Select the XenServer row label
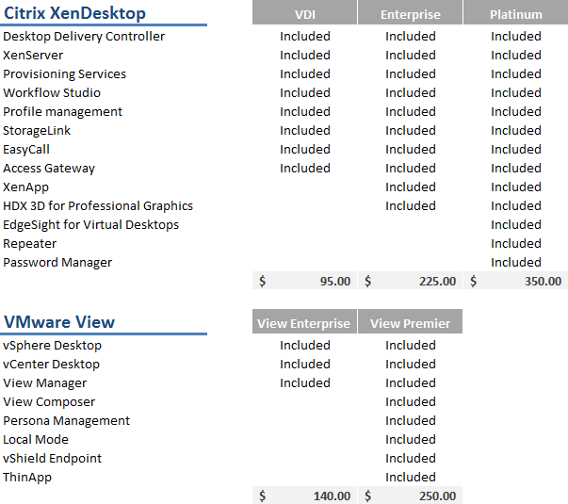 [x=33, y=55]
